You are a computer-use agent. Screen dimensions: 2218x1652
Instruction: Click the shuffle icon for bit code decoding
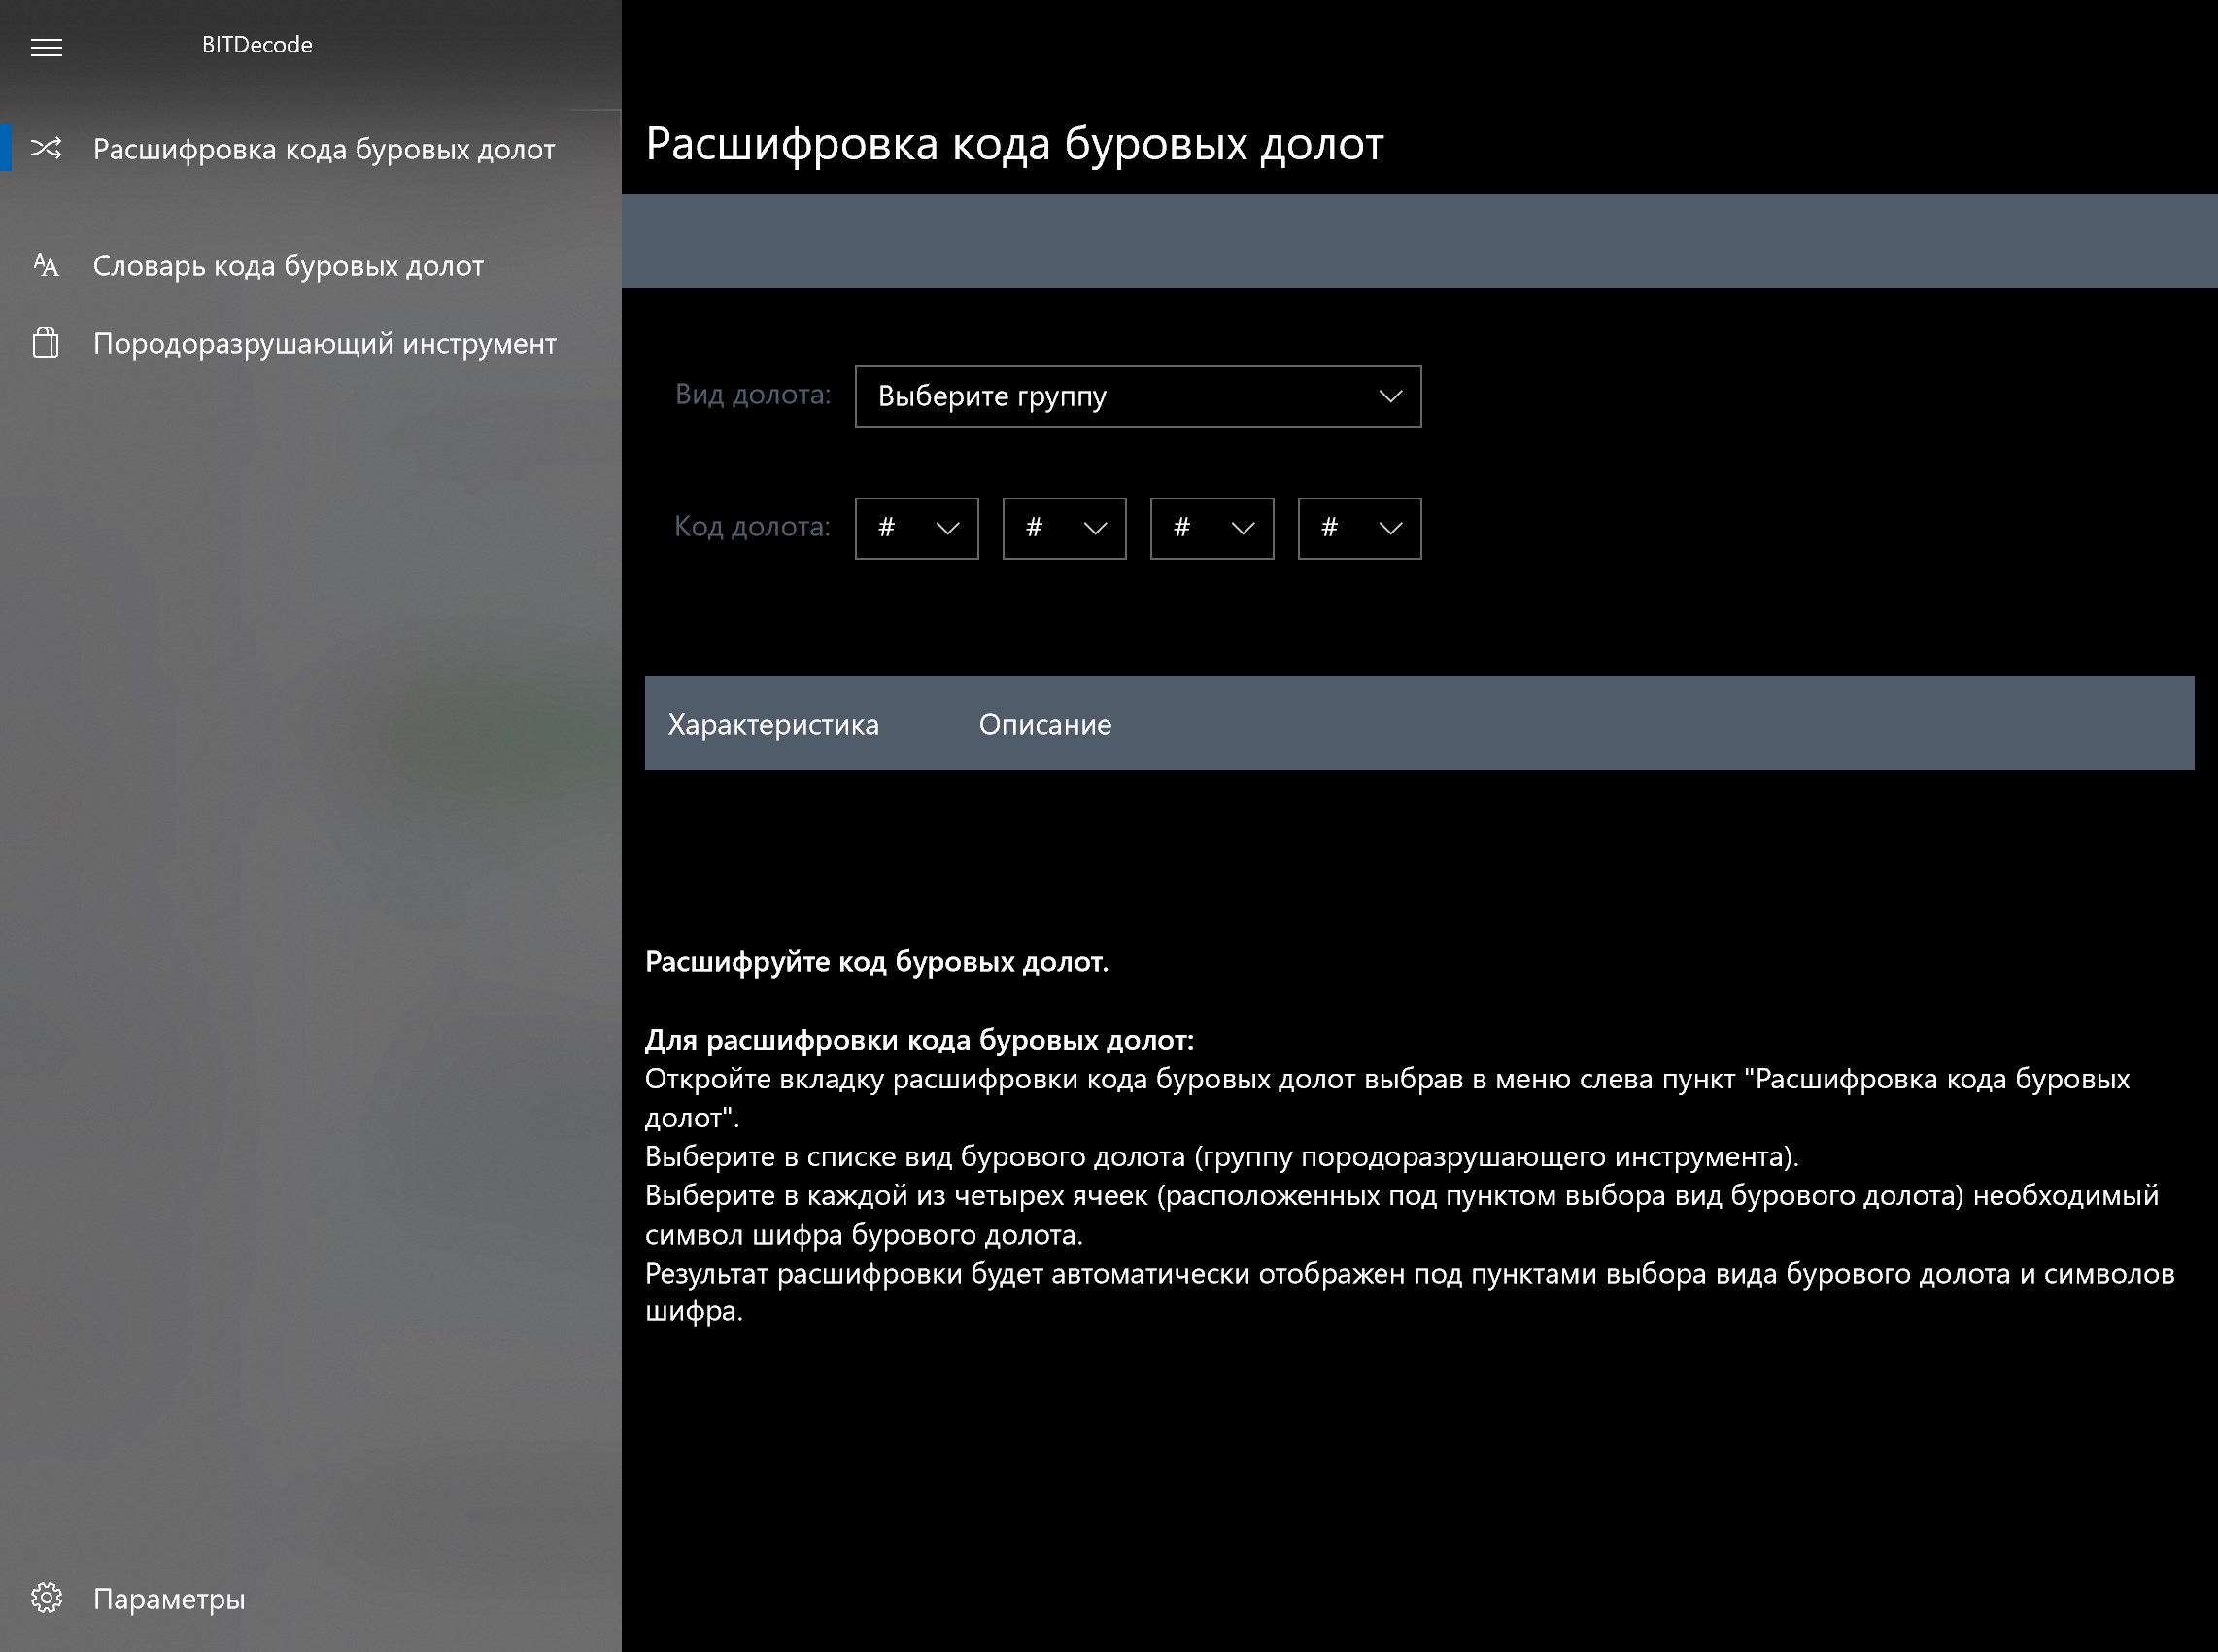[x=46, y=148]
